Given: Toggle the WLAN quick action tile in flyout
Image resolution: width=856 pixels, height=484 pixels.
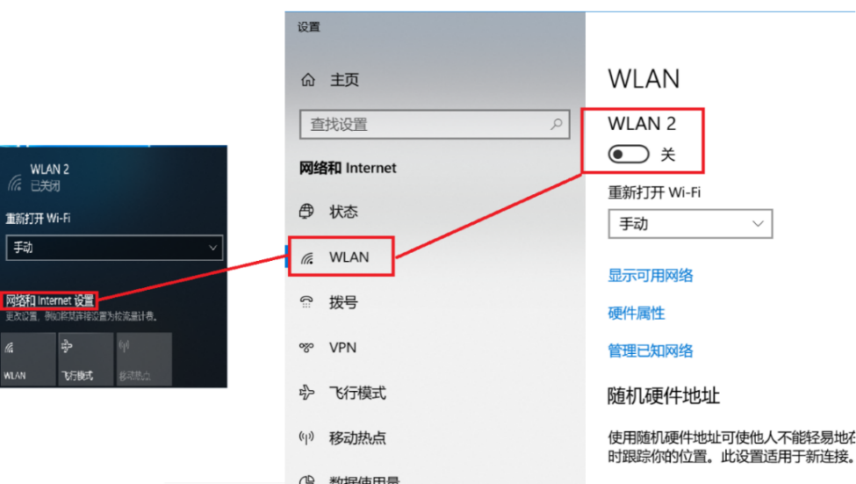Looking at the screenshot, I should (x=28, y=359).
